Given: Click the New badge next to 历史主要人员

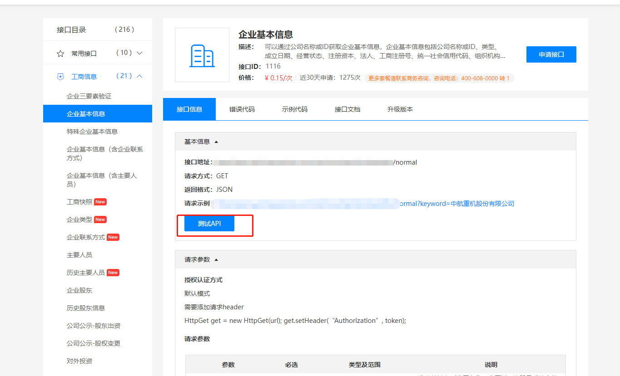Looking at the screenshot, I should (113, 273).
